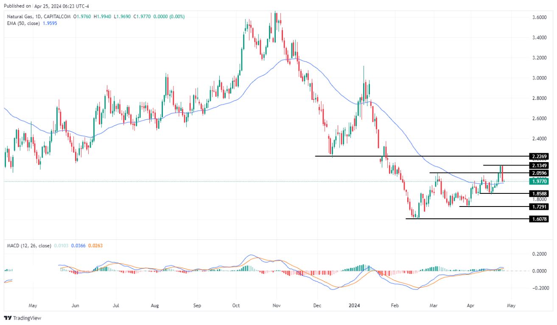Image resolution: width=557 pixels, height=325 pixels.
Task: Select the Natural Gas symbol name in the legend
Action: (x=20, y=17)
